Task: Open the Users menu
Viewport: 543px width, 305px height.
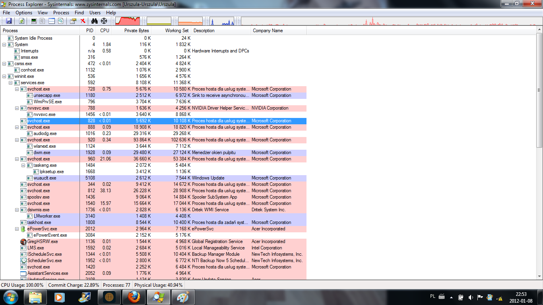Action: tap(95, 13)
